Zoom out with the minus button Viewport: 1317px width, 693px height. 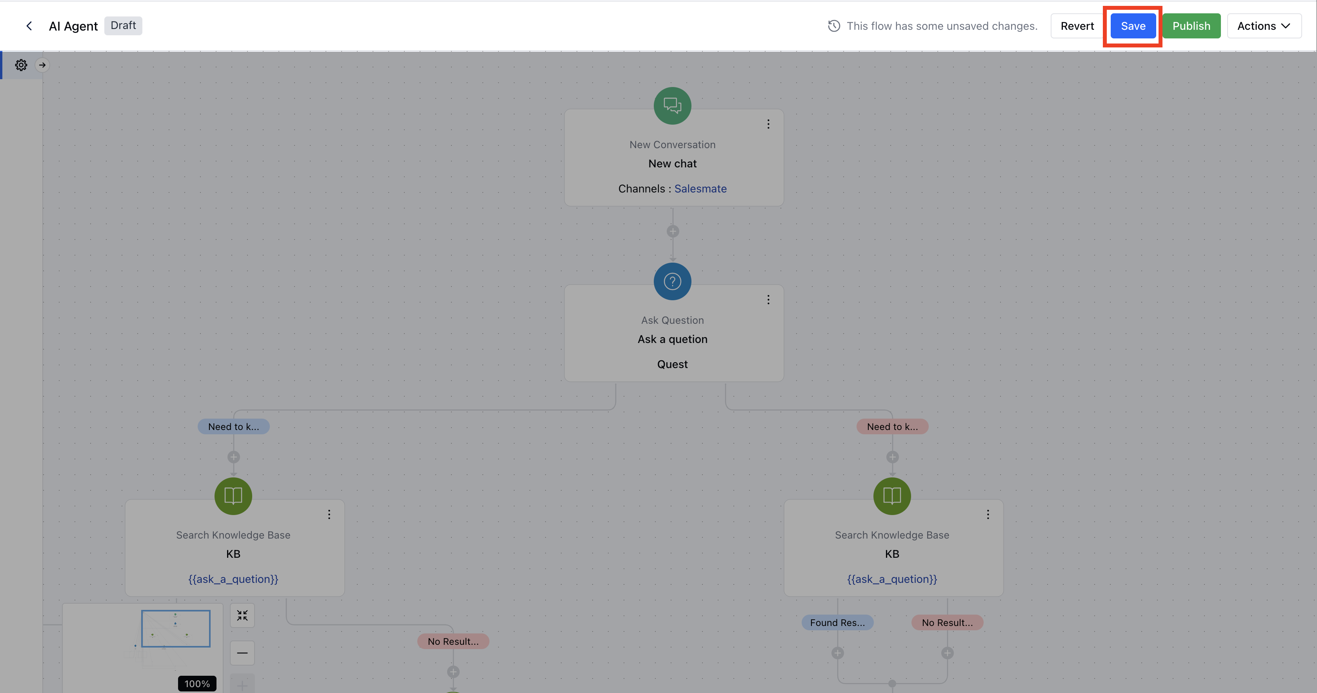click(242, 653)
